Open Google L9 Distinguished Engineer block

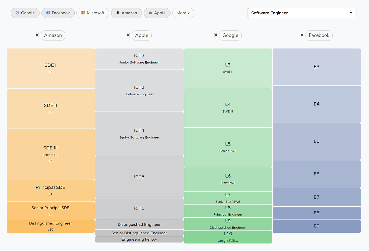coord(228,224)
